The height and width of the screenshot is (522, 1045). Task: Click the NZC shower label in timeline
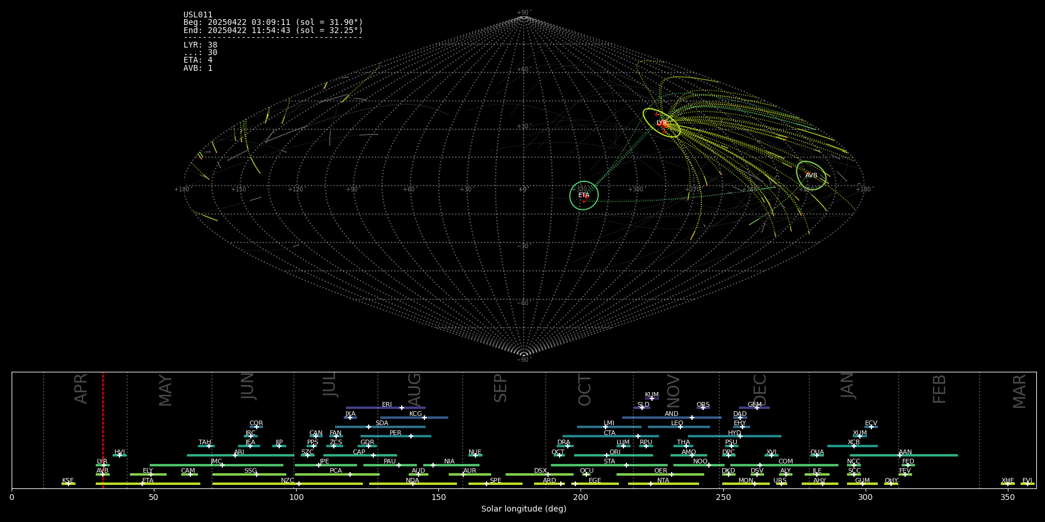click(x=287, y=481)
